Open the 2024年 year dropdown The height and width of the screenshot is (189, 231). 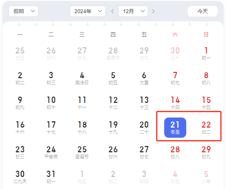88,11
